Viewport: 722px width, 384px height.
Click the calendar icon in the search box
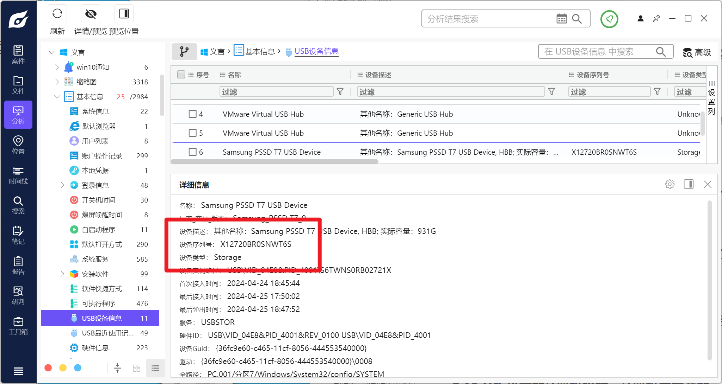tap(561, 19)
